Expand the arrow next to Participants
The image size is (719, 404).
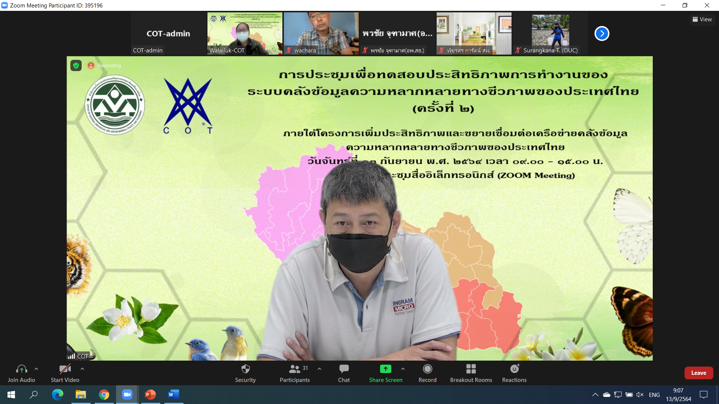pos(319,369)
